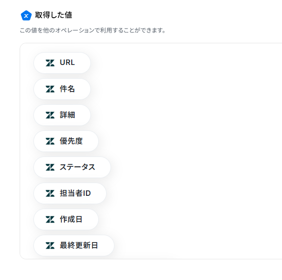Click the description text about 他のオペレーション
This screenshot has height=280, width=282.
(x=93, y=31)
